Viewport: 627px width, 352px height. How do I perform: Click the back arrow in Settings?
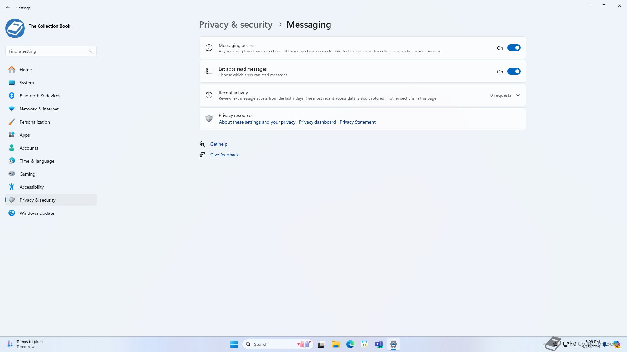coord(8,8)
